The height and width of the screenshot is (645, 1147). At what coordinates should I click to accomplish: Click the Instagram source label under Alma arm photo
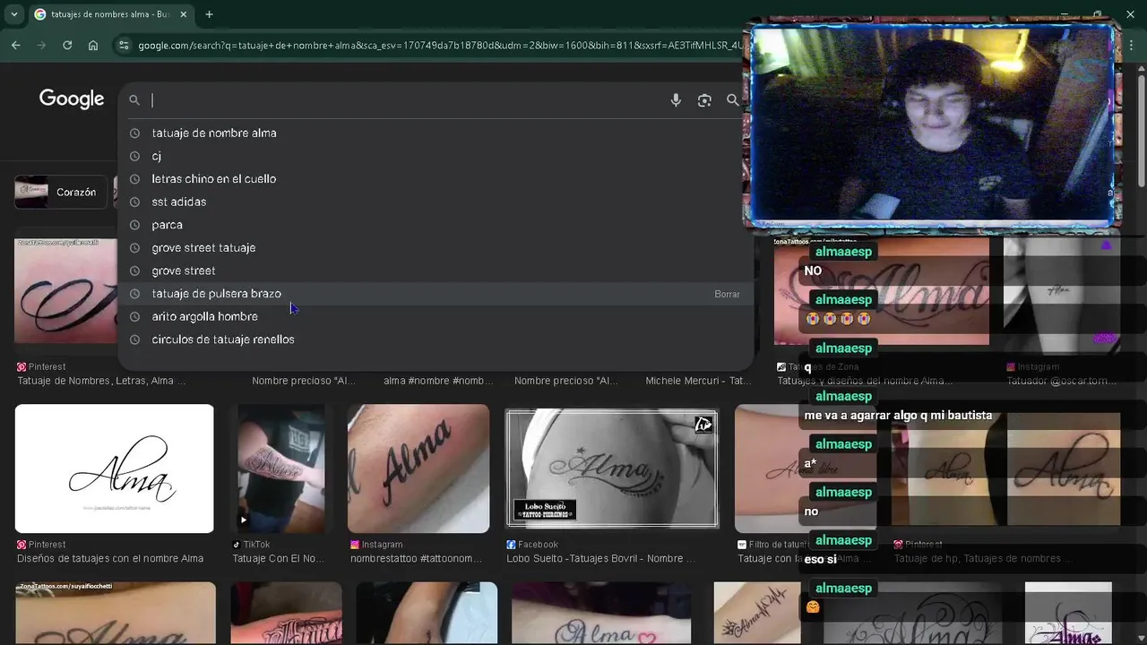(x=376, y=544)
